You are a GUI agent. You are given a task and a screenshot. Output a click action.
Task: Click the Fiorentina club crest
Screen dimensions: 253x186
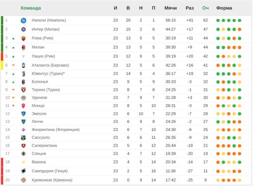tap(24, 130)
